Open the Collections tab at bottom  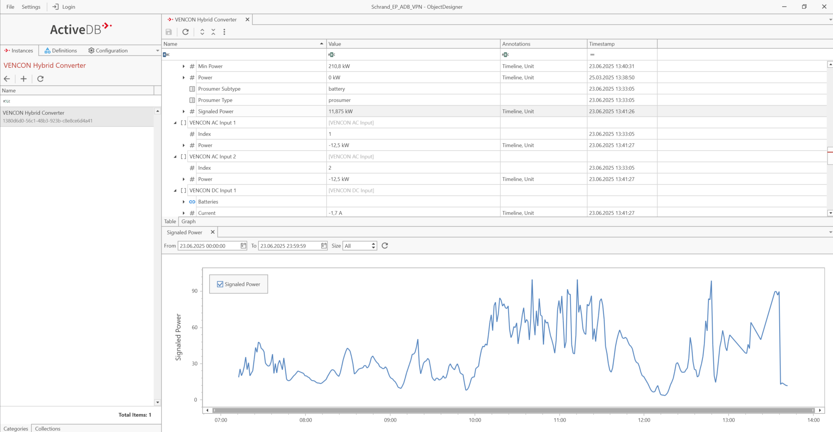48,429
